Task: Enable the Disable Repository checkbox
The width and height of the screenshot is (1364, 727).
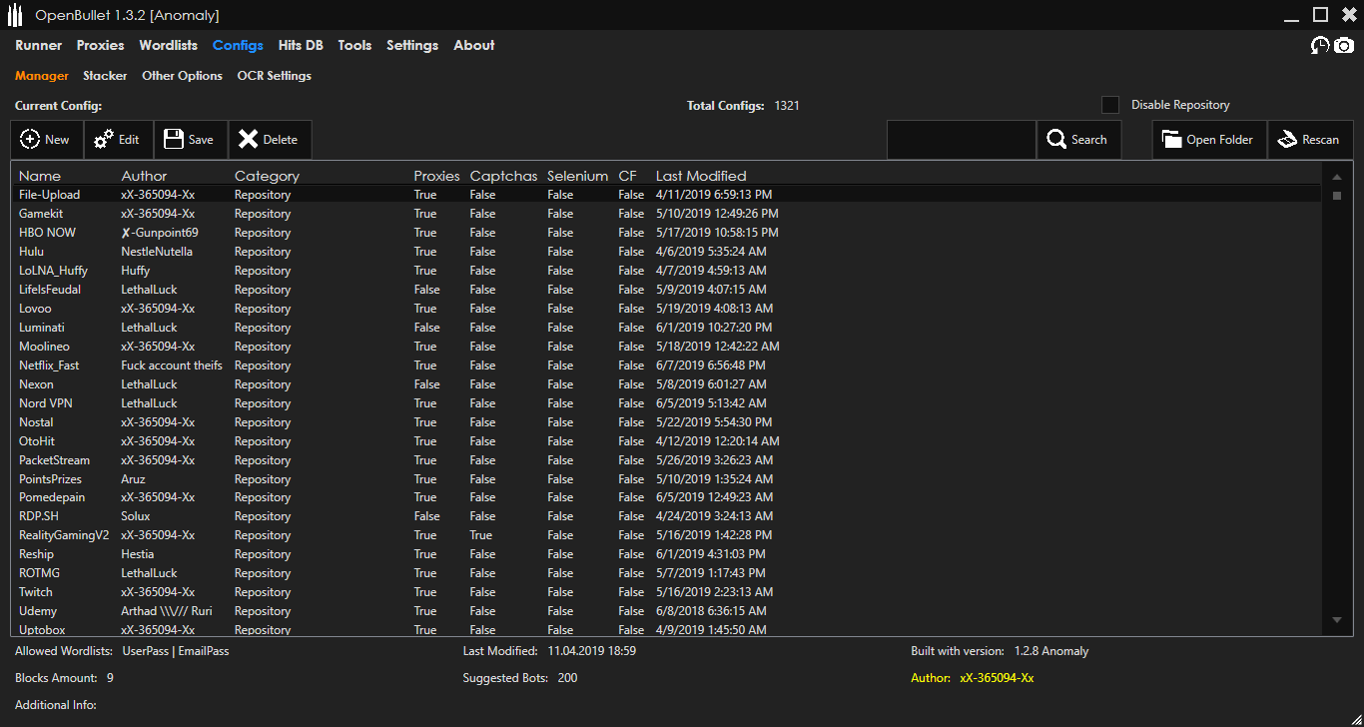Action: pyautogui.click(x=1109, y=105)
